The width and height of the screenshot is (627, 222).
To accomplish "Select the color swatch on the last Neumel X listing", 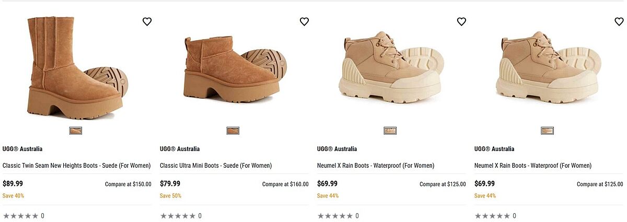I will 547,131.
